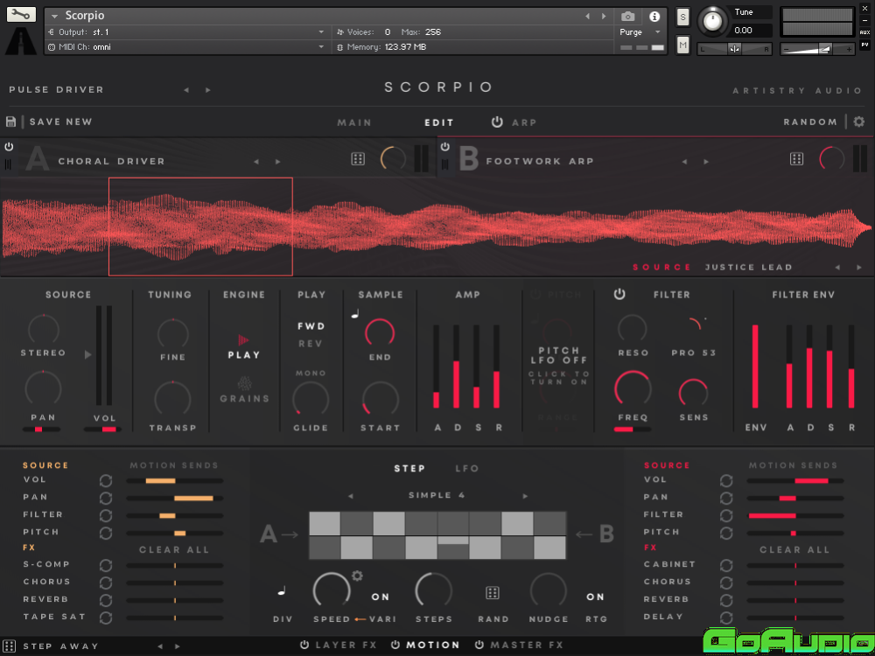This screenshot has height=656, width=875.
Task: Click the wrench icon in Kontakt header
Action: coord(21,15)
